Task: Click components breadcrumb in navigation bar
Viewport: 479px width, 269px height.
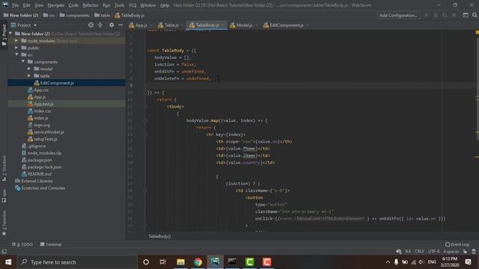Action: [x=75, y=15]
